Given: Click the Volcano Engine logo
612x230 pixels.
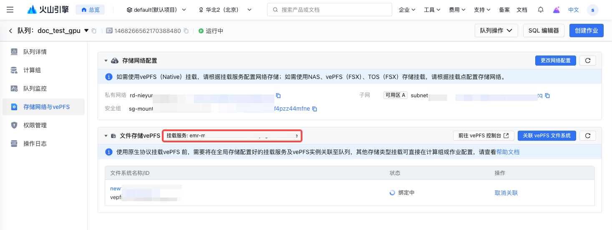Looking at the screenshot, I should tap(48, 10).
